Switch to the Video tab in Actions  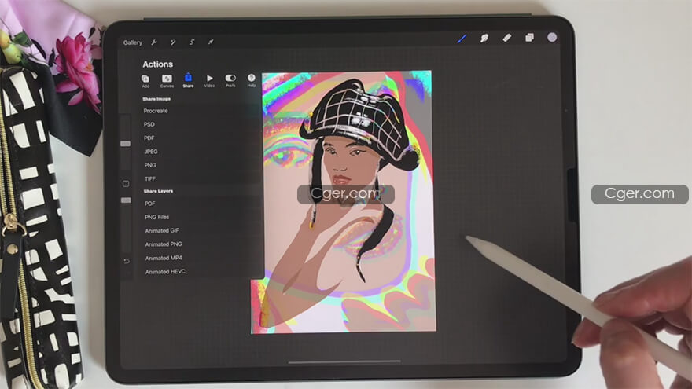point(210,81)
